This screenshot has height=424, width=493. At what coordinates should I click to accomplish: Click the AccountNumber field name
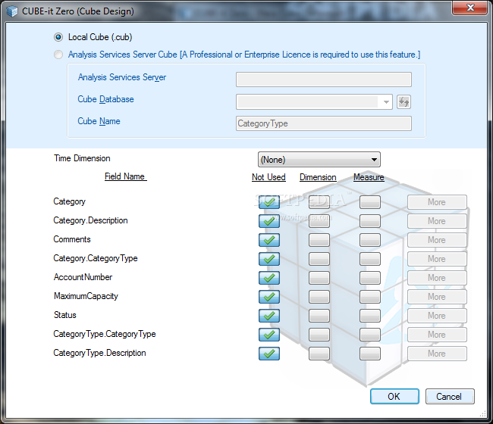coord(83,277)
